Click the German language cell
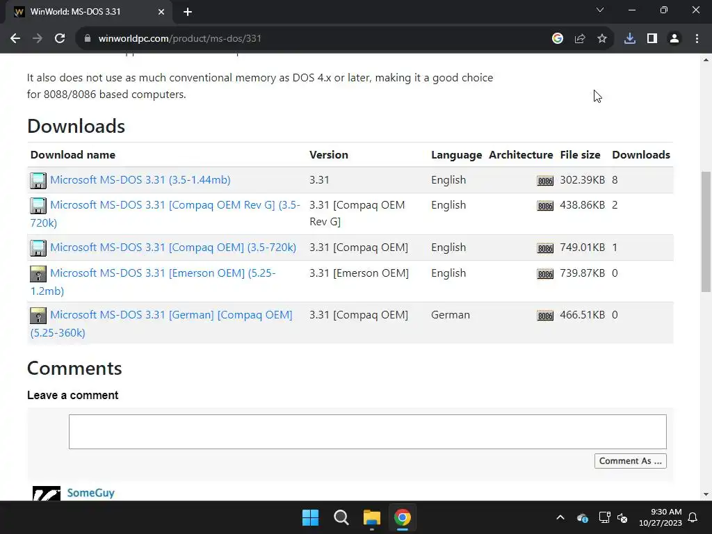 pos(451,315)
